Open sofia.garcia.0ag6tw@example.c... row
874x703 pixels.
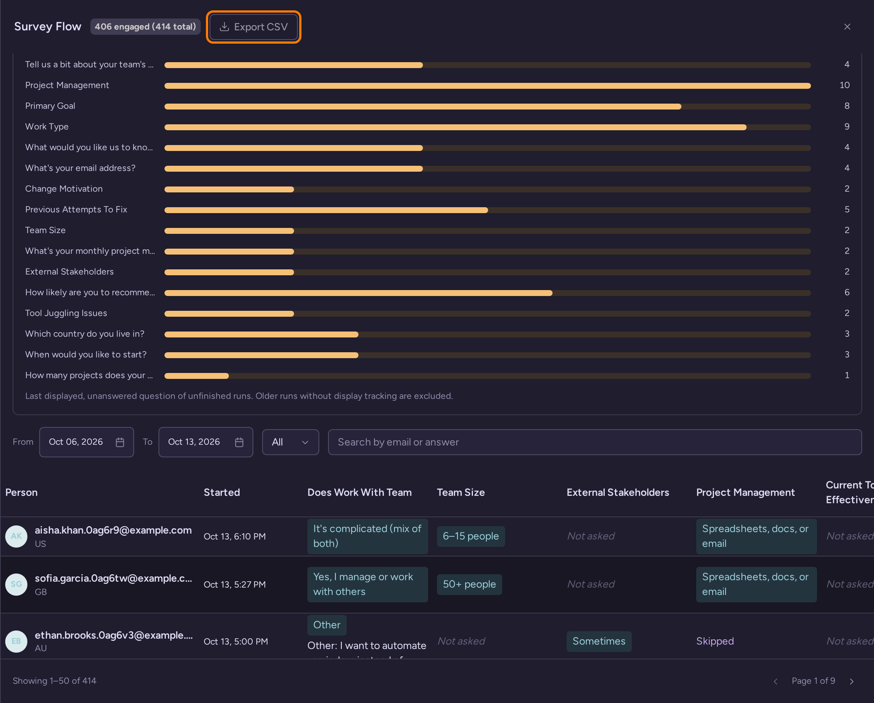click(437, 584)
